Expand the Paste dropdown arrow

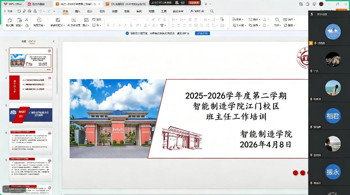tap(22, 25)
